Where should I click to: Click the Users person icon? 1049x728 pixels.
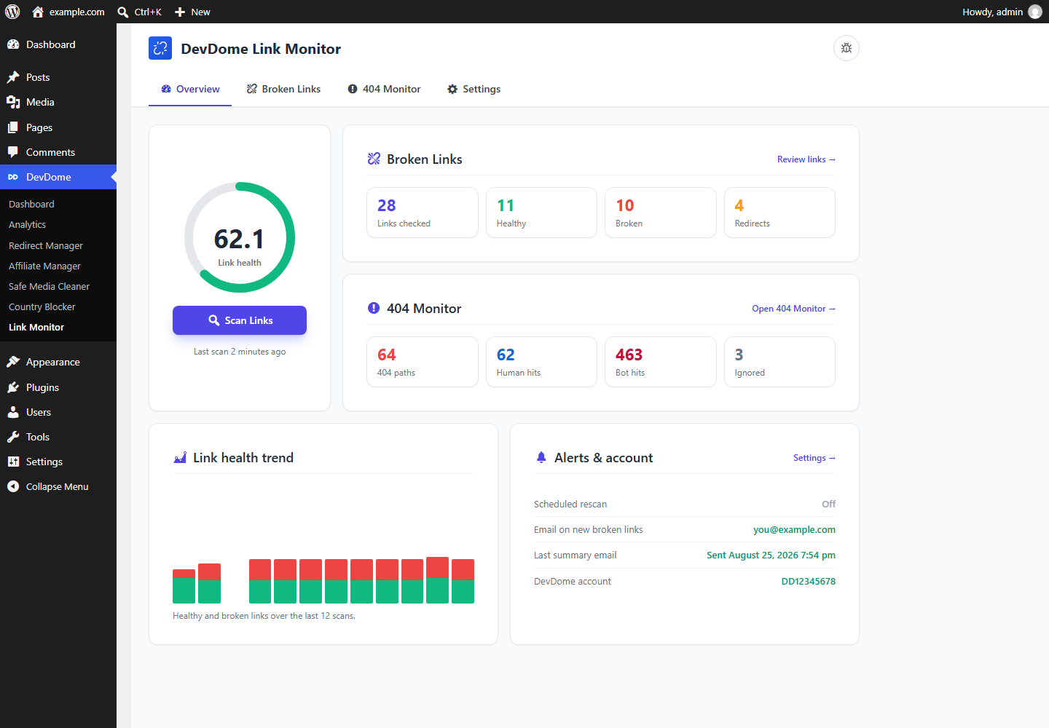(x=13, y=412)
